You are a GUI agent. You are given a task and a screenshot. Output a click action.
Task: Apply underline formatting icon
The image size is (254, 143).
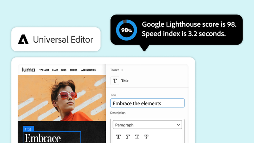[137, 137]
